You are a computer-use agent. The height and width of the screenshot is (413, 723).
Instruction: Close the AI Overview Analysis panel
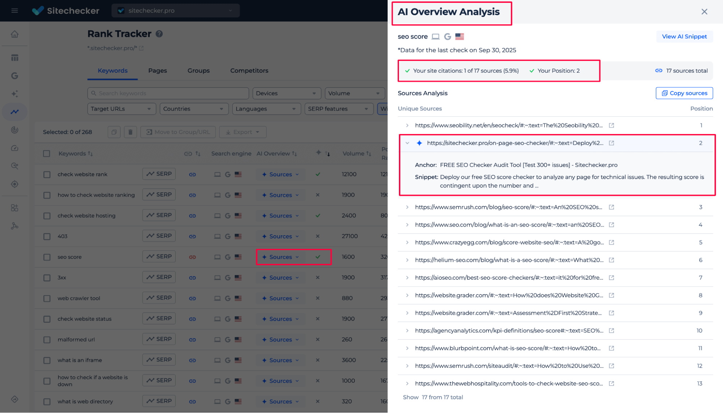click(704, 12)
